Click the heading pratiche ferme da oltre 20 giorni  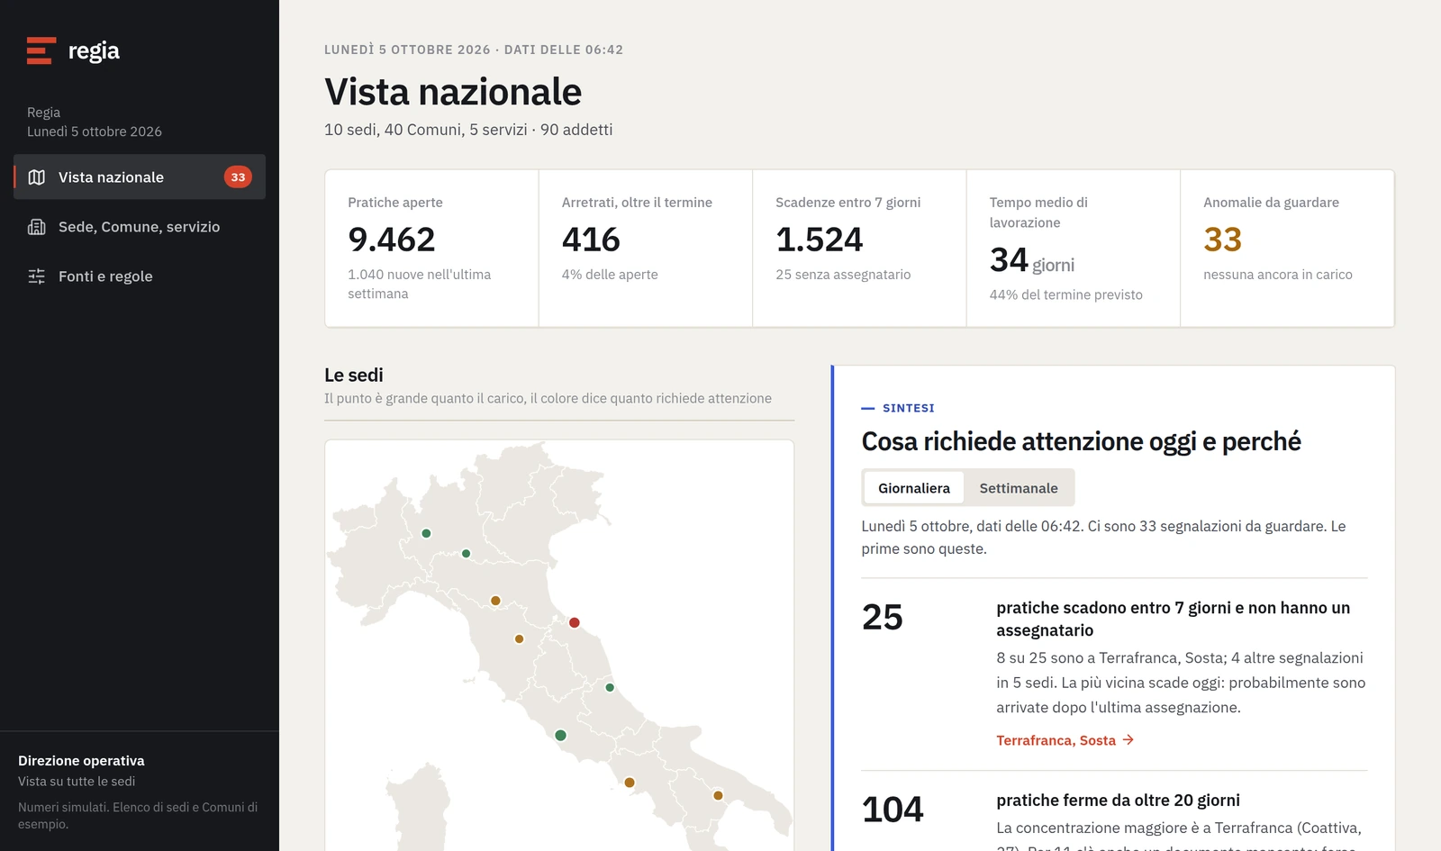point(1118,801)
